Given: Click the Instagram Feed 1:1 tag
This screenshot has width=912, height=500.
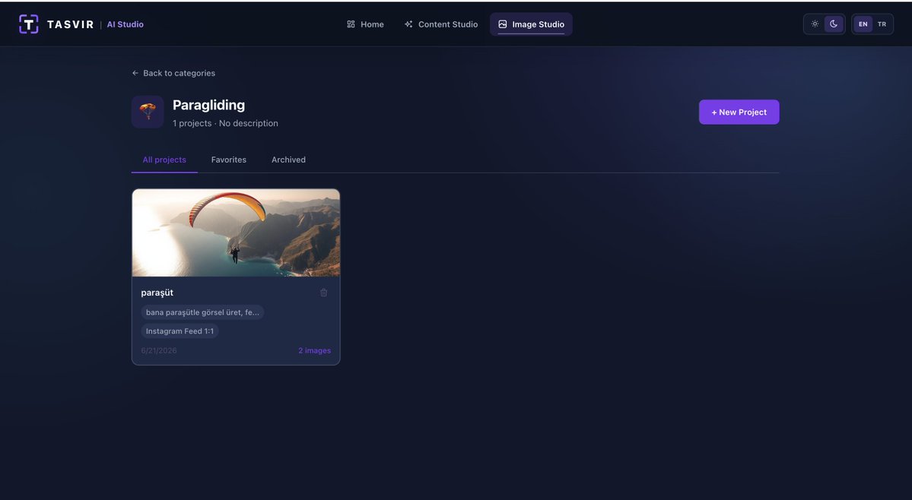Looking at the screenshot, I should point(180,331).
